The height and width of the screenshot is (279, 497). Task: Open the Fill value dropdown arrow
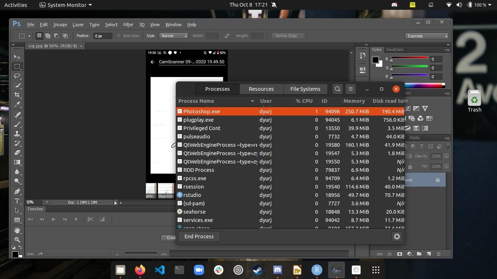tap(446, 166)
